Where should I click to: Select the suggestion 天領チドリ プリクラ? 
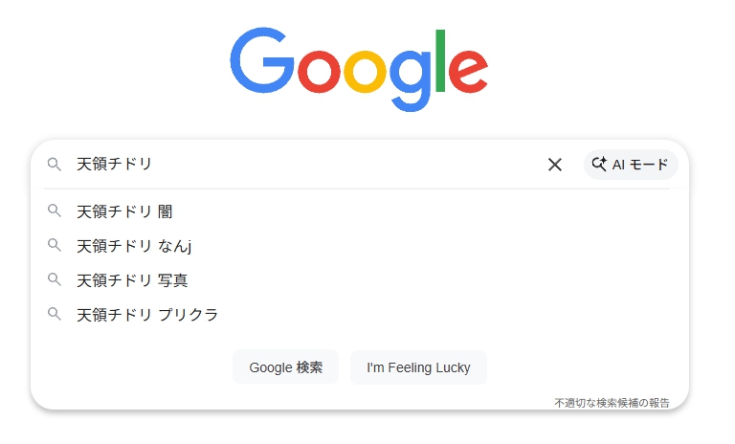(147, 314)
